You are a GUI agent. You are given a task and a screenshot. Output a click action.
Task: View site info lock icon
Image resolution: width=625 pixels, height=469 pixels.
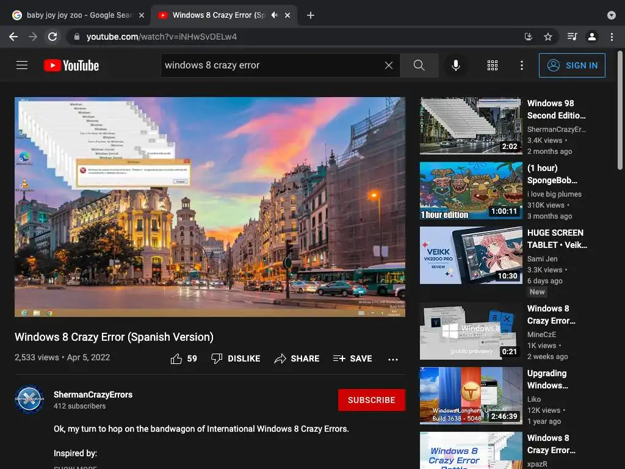tap(77, 37)
